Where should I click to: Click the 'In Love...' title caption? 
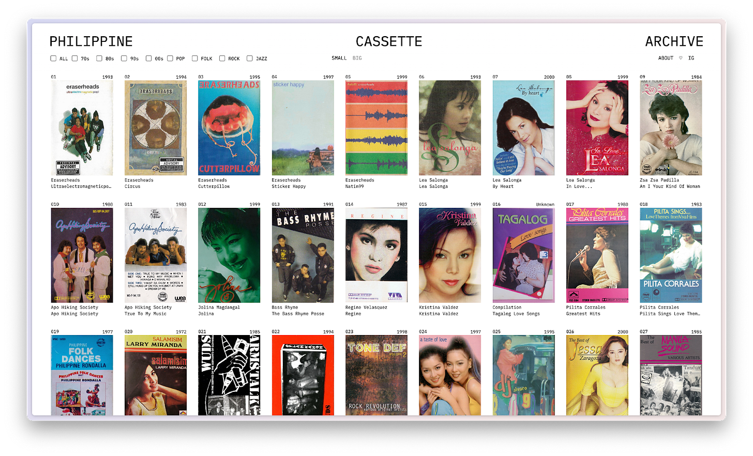[579, 187]
